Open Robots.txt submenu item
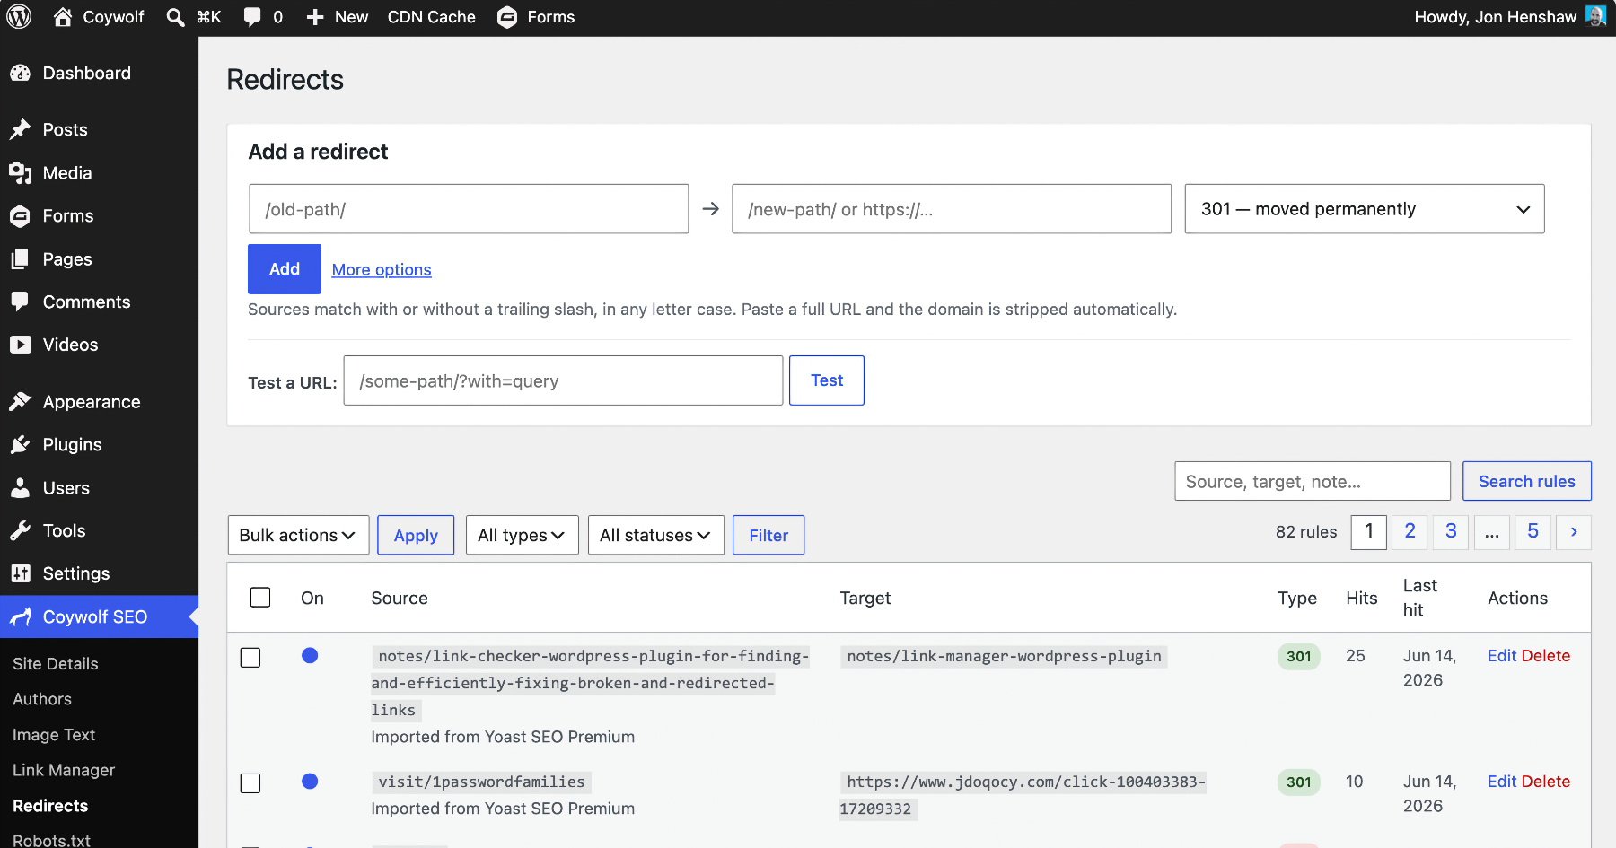Viewport: 1616px width, 848px height. click(51, 840)
